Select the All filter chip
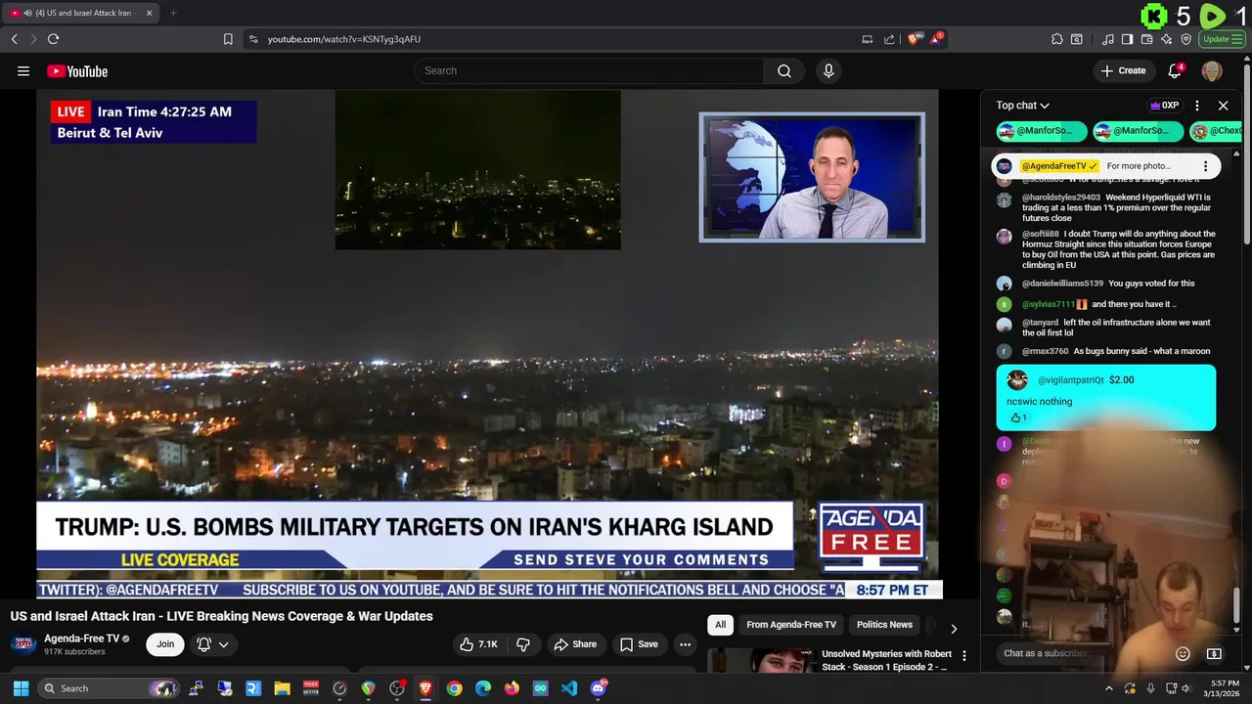This screenshot has width=1252, height=704. point(720,625)
